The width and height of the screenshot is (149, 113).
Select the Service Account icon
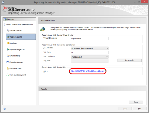coord(8,31)
